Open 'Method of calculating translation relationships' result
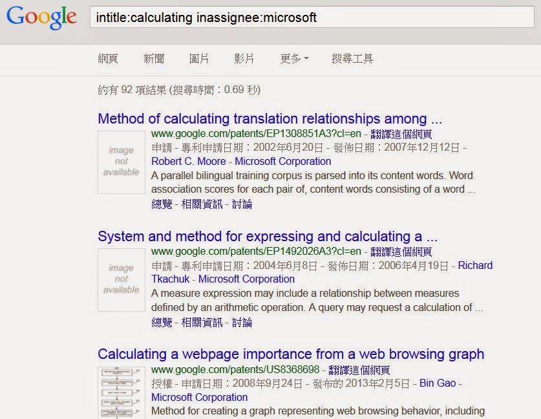This screenshot has width=541, height=419. point(270,119)
